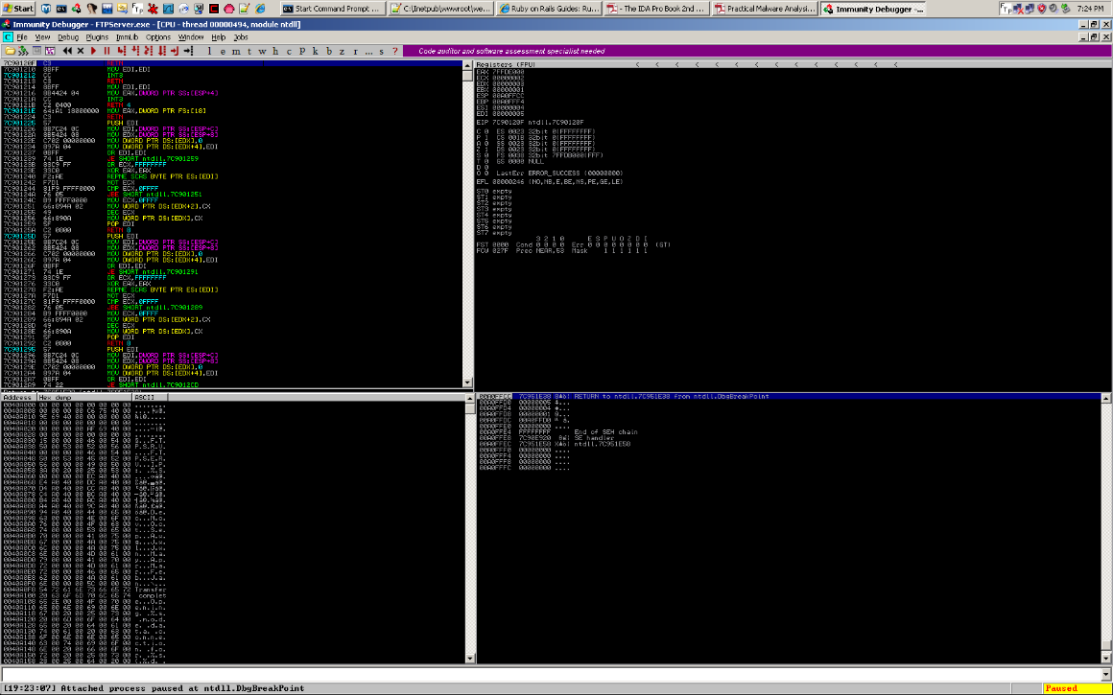Image resolution: width=1113 pixels, height=695 pixels.
Task: Open the ImmLib menu
Action: pos(128,36)
